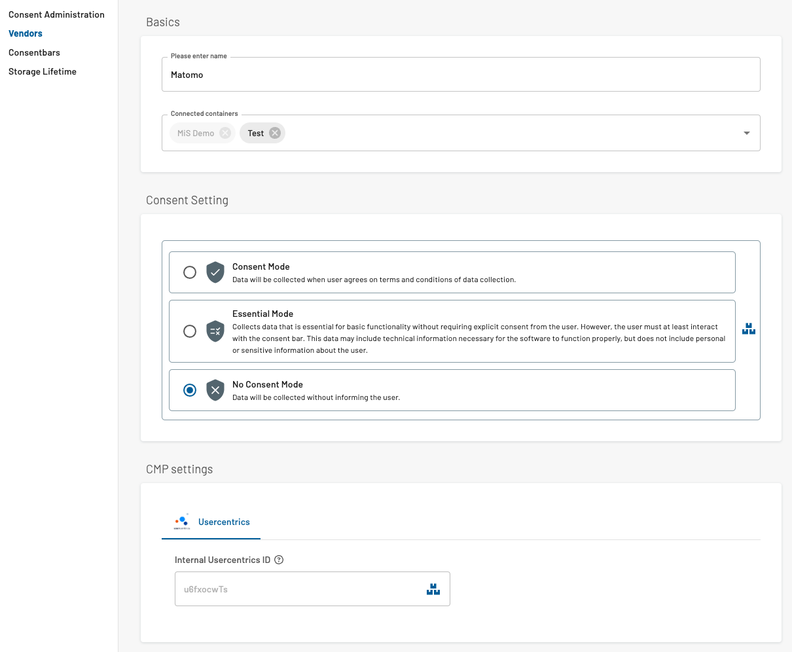Click the Essential Mode shield icon

tap(215, 331)
